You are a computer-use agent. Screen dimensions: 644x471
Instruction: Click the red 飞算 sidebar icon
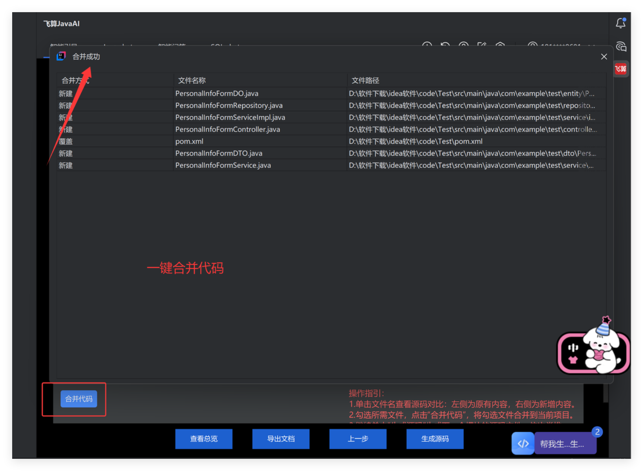pos(620,69)
